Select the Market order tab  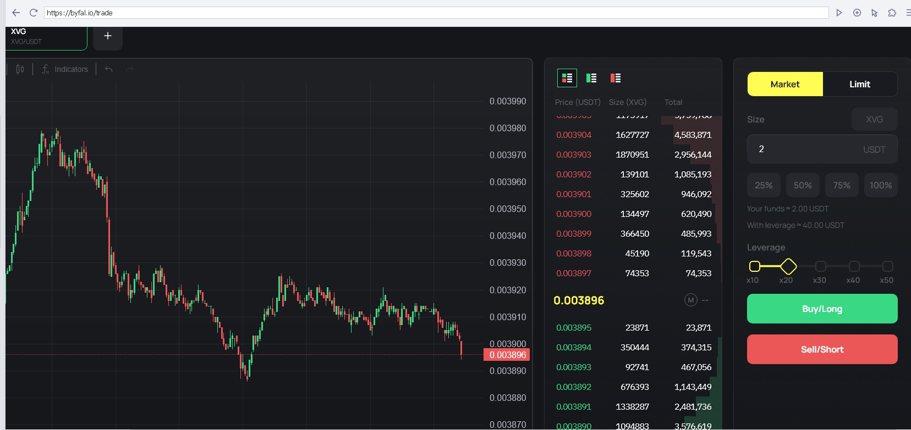tap(785, 84)
